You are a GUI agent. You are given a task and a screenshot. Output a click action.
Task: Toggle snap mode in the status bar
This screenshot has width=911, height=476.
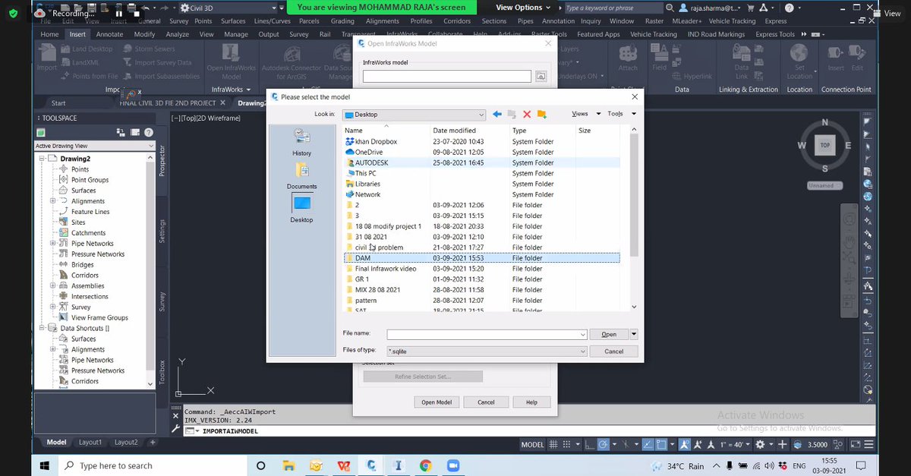coord(566,444)
